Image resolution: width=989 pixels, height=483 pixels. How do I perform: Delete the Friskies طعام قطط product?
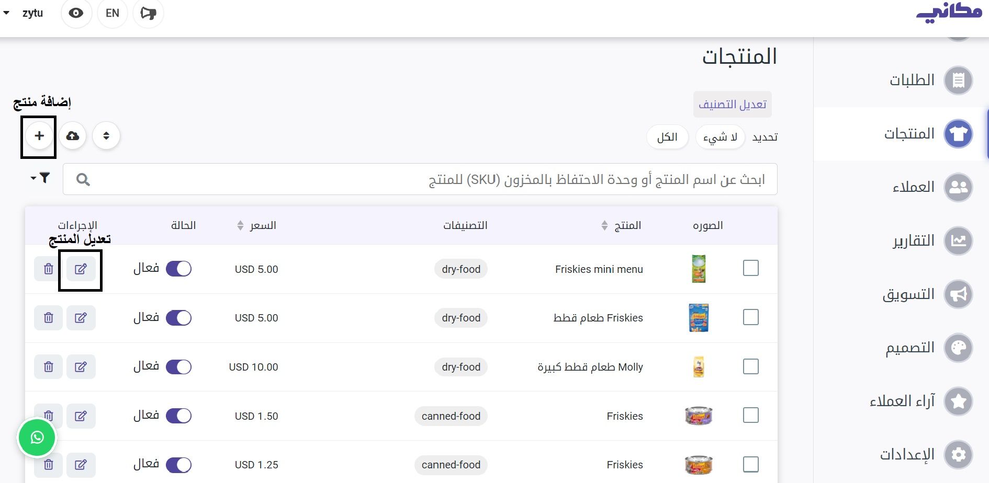click(48, 318)
